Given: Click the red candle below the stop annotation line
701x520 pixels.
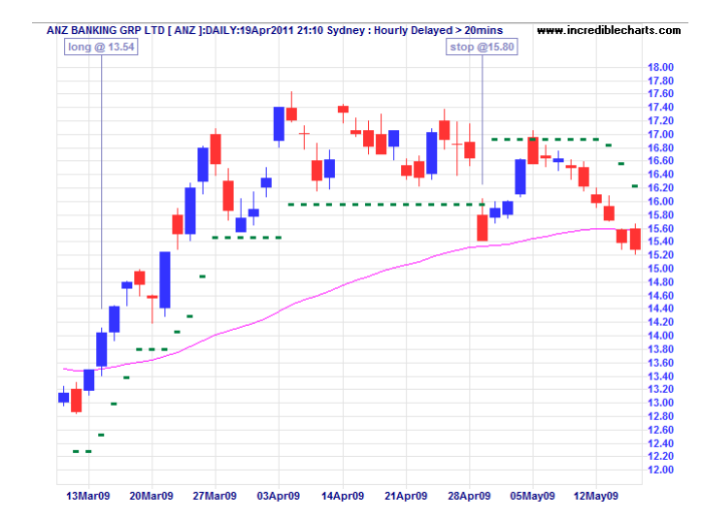Looking at the screenshot, I should [x=482, y=228].
